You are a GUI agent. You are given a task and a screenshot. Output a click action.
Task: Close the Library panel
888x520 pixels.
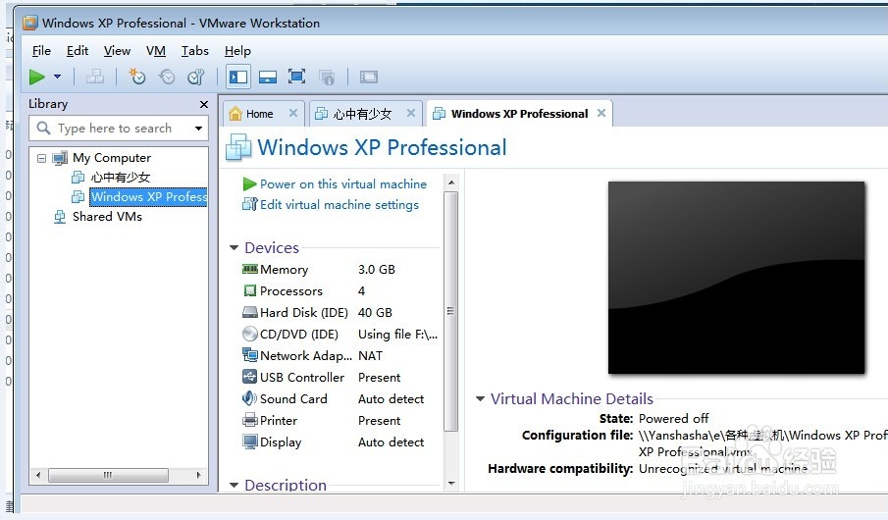coord(204,104)
